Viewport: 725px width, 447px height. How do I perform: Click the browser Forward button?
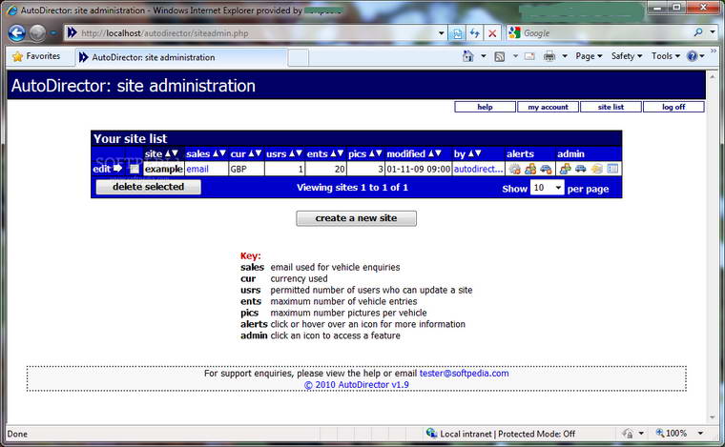[x=37, y=33]
